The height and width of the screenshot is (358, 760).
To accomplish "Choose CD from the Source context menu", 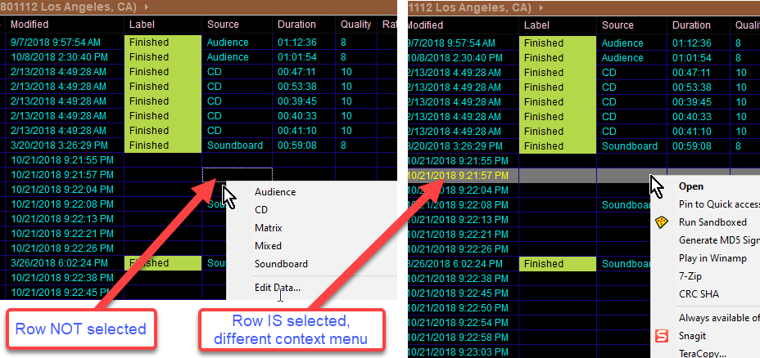I will click(261, 210).
